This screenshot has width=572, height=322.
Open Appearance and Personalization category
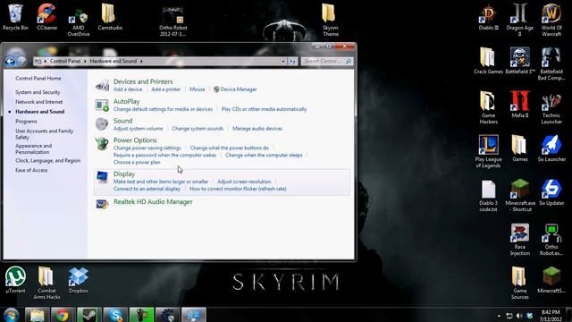coord(34,148)
